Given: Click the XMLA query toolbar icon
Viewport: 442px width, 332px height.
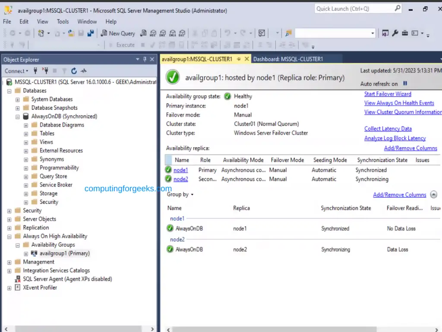Looking at the screenshot, I should pyautogui.click(x=173, y=33).
